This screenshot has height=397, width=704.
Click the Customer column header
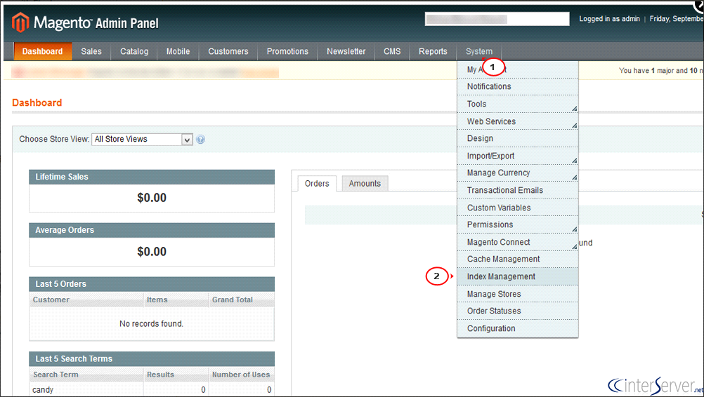86,300
